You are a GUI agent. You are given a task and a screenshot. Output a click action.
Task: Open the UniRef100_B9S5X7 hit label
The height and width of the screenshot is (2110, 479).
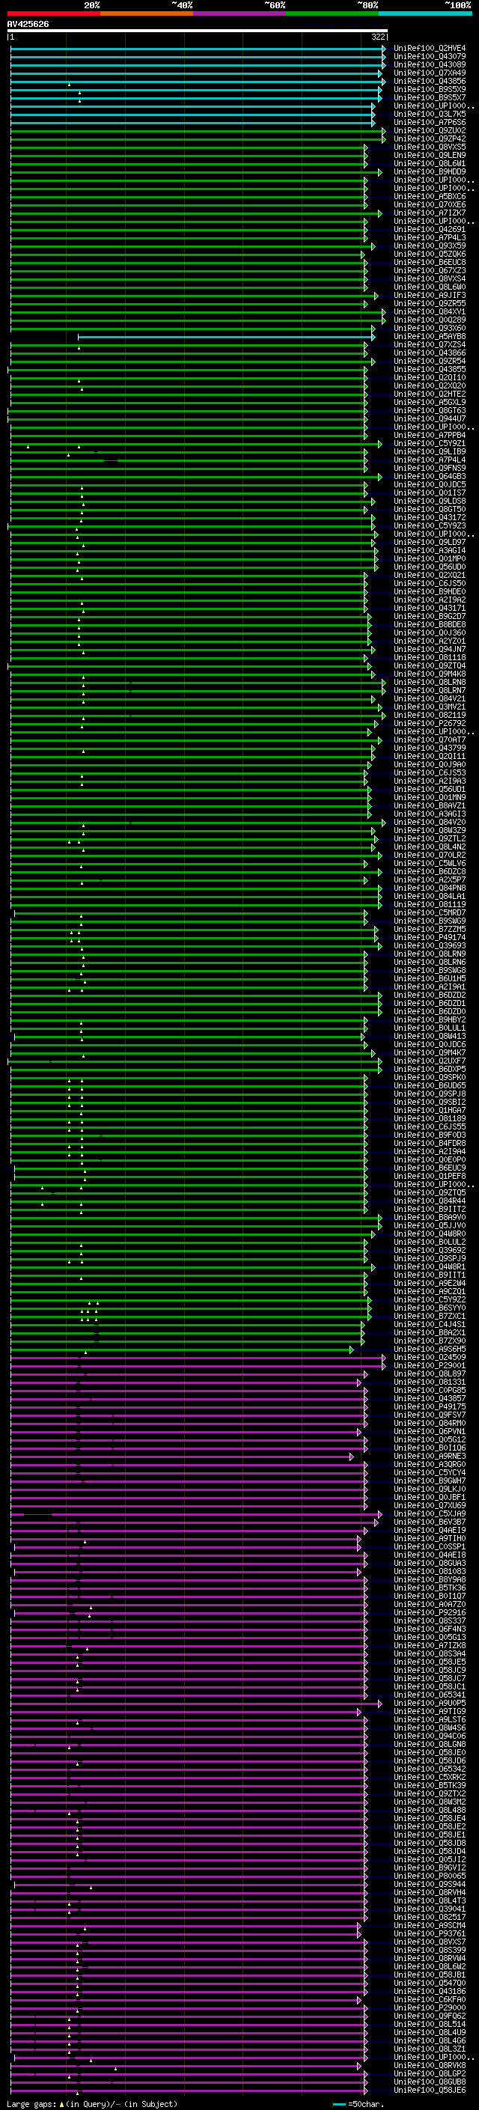click(429, 97)
